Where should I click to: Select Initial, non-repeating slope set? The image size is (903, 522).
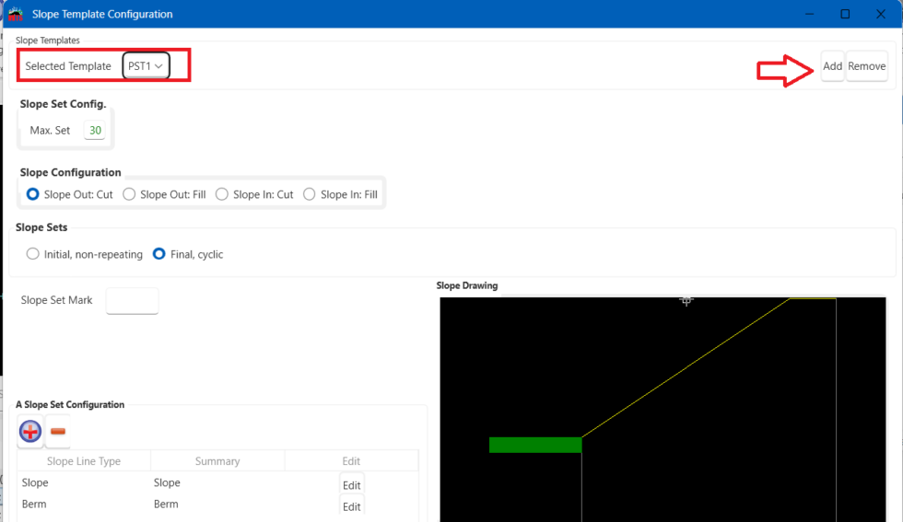click(x=33, y=254)
